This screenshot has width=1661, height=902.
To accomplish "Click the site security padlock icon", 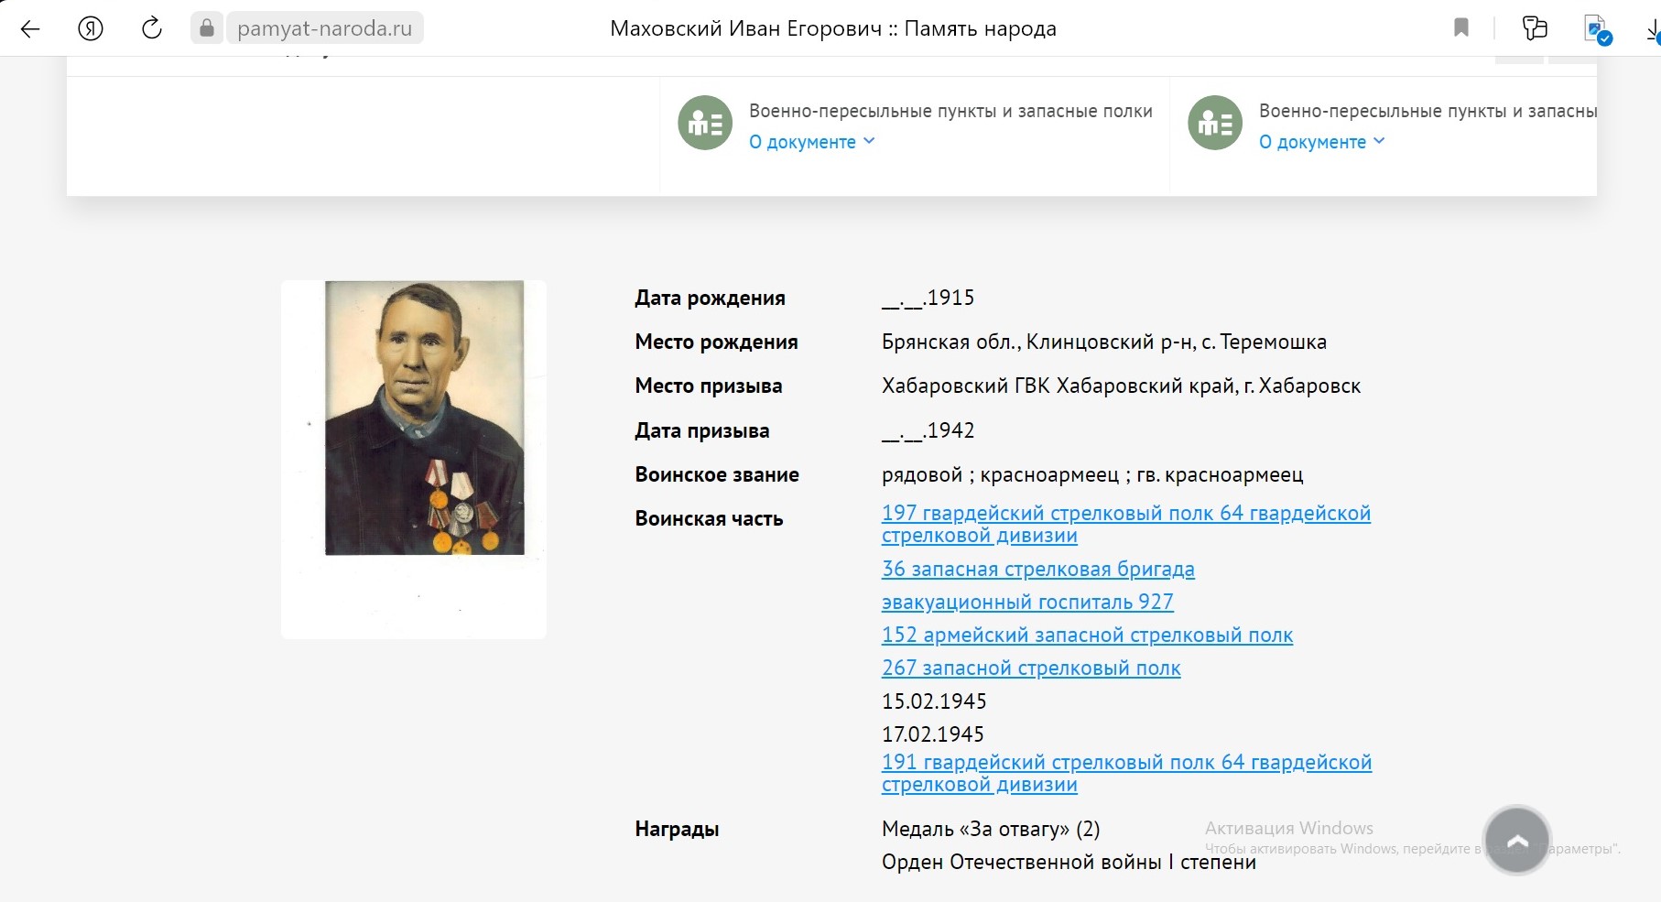I will 207,28.
